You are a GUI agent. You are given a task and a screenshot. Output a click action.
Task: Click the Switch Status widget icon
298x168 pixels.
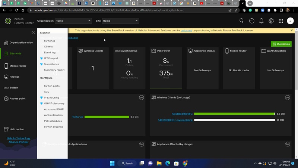click(x=117, y=51)
